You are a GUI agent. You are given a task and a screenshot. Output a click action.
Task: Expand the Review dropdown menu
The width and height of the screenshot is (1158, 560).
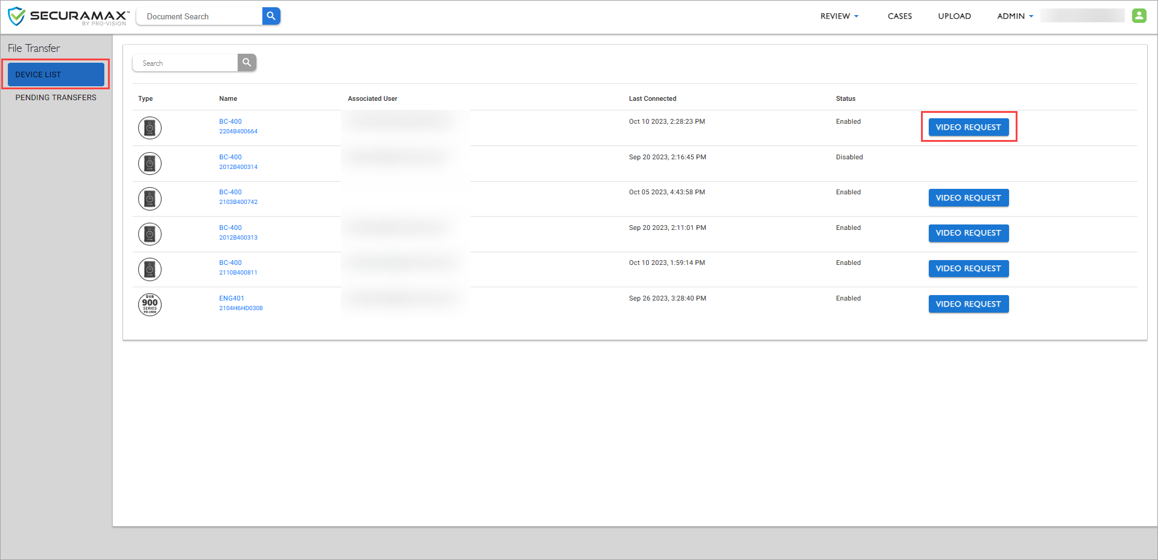[839, 16]
